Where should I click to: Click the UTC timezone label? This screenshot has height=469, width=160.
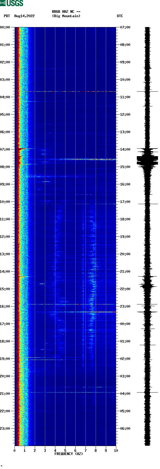(x=120, y=16)
